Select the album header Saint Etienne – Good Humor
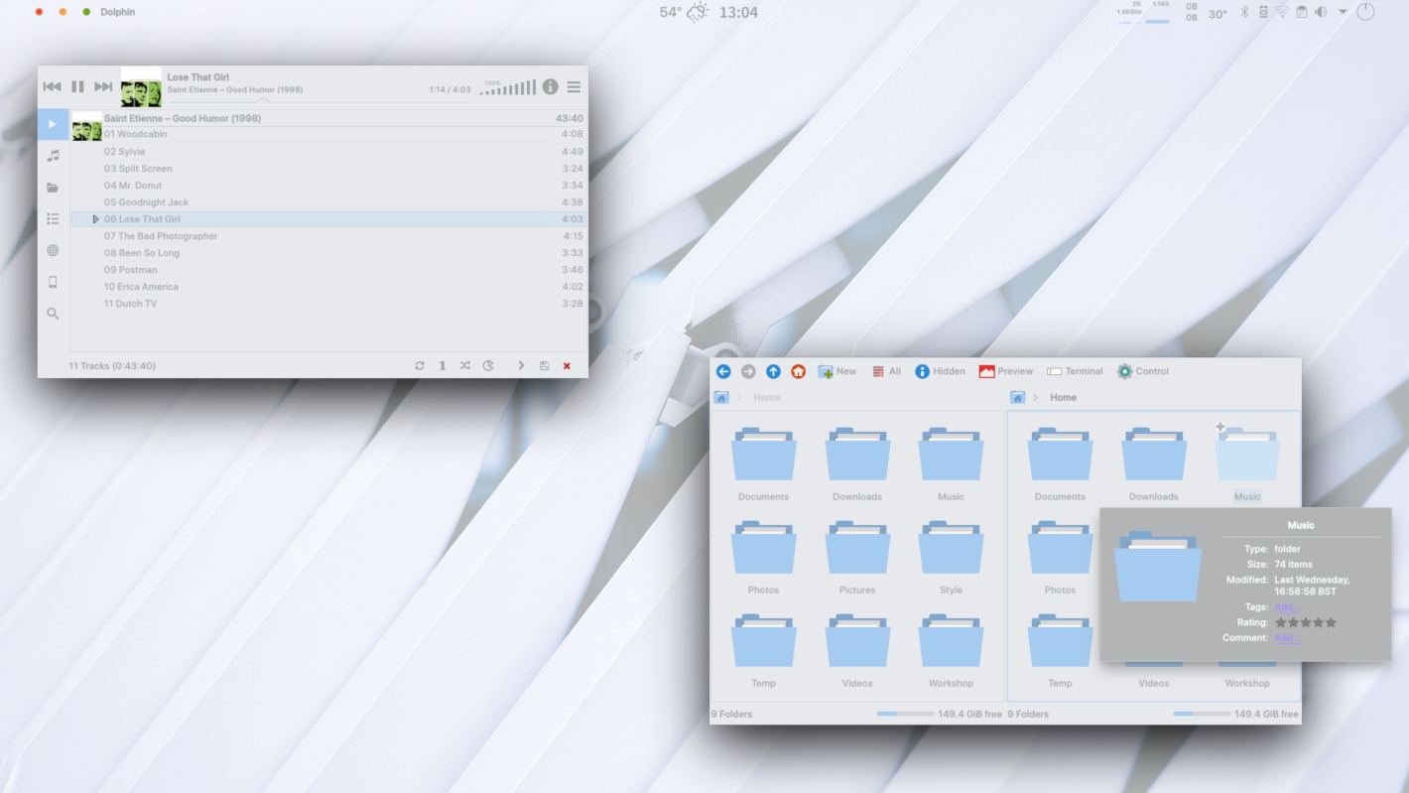Viewport: 1409px width, 793px height. pos(327,118)
